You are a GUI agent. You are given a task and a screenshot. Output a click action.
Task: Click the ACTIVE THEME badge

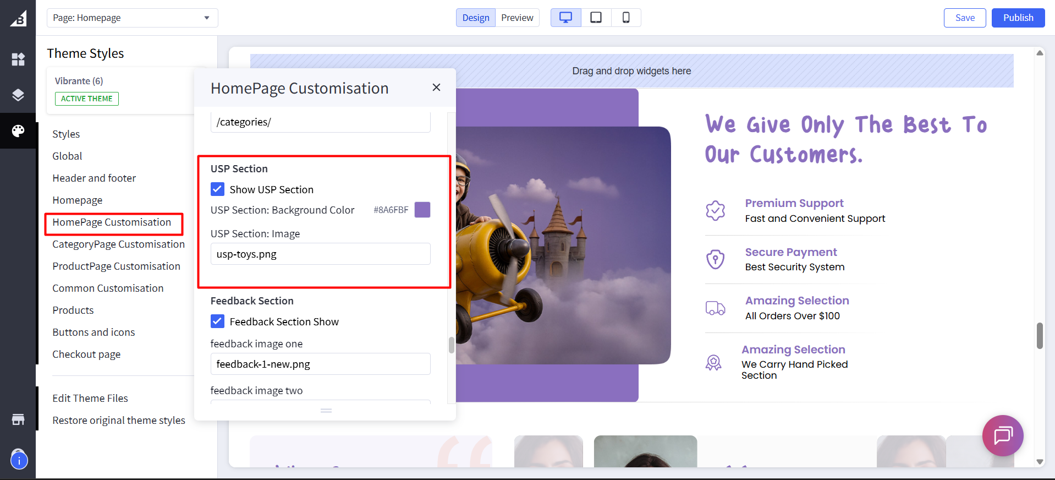pos(87,99)
